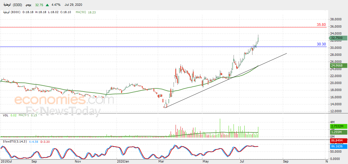Select the يومي timeframe label
The width and height of the screenshot is (348, 164).
[29, 4]
